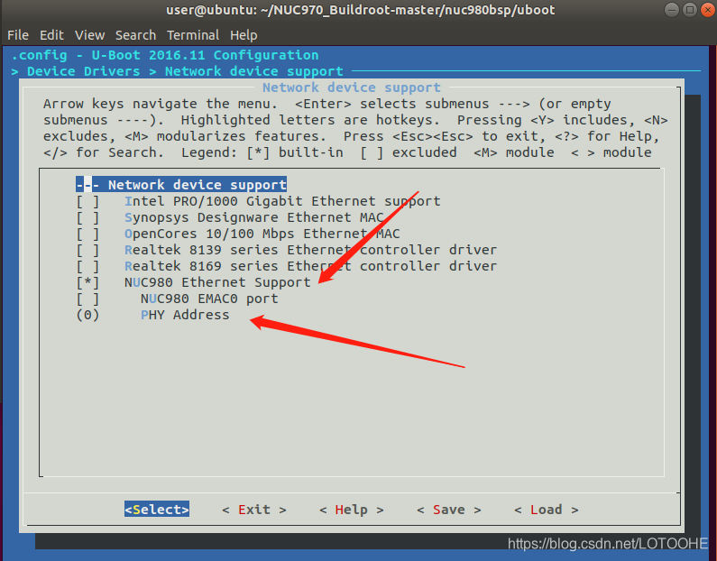This screenshot has width=717, height=561.
Task: Click the < Exit > button
Action: click(254, 510)
